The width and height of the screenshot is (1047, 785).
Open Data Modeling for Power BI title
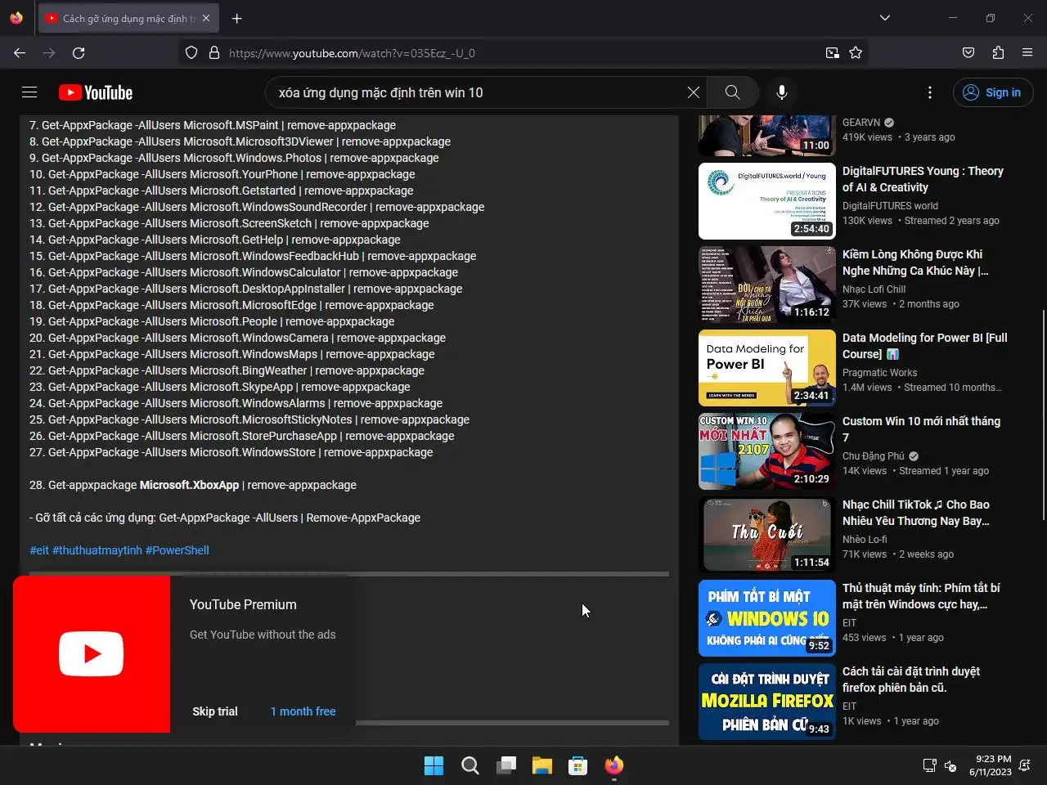925,346
